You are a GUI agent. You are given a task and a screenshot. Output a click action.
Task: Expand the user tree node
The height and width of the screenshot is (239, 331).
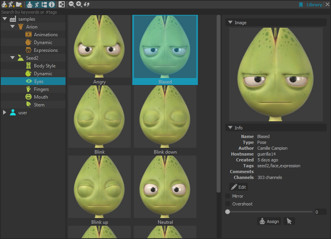click(x=5, y=113)
